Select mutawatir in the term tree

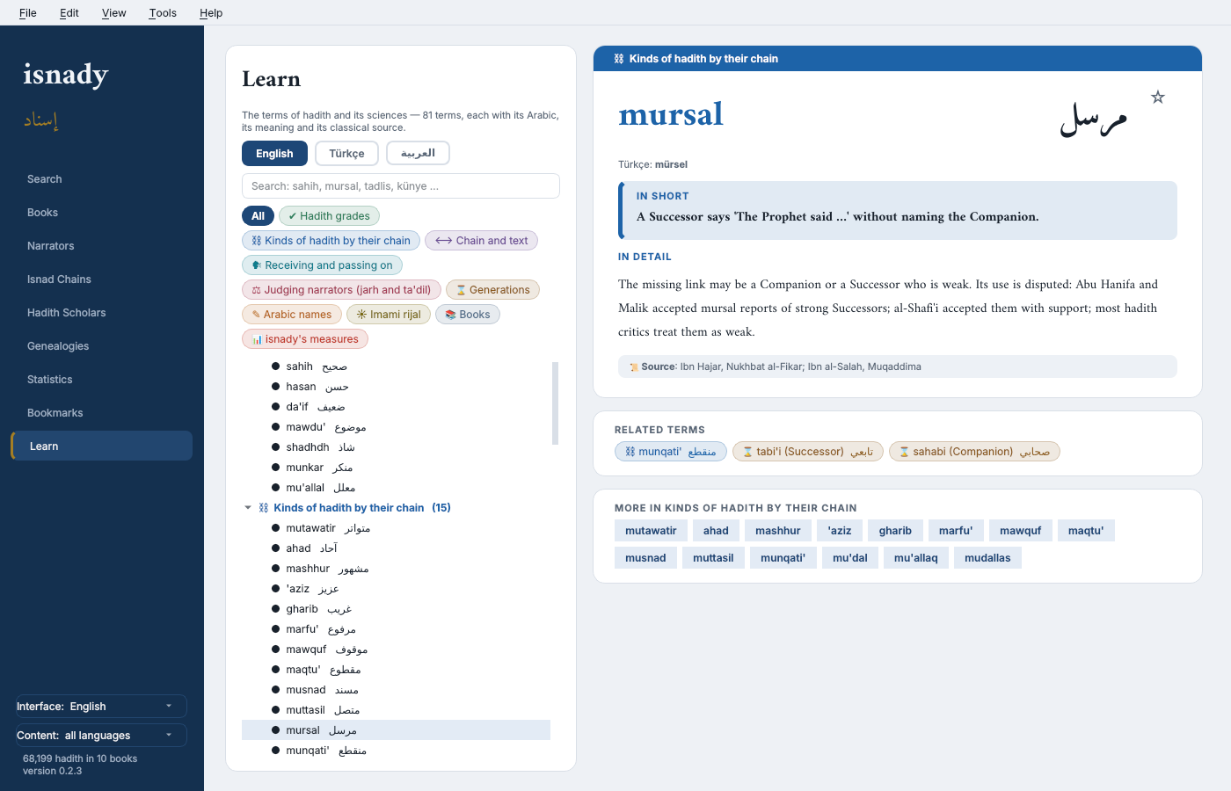pos(396,528)
